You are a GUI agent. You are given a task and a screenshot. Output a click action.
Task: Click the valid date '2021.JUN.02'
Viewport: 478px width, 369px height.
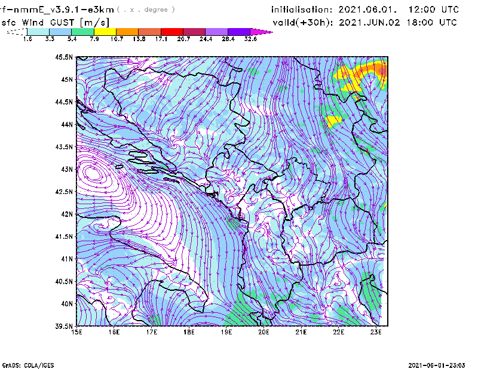point(369,22)
